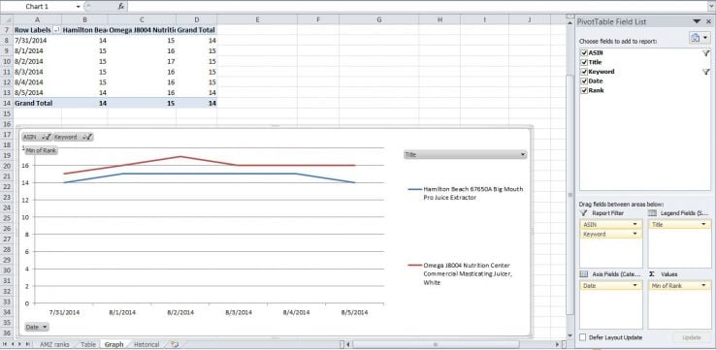Click the horizontal scrollbar thumb
716x350 pixels.
(x=436, y=344)
